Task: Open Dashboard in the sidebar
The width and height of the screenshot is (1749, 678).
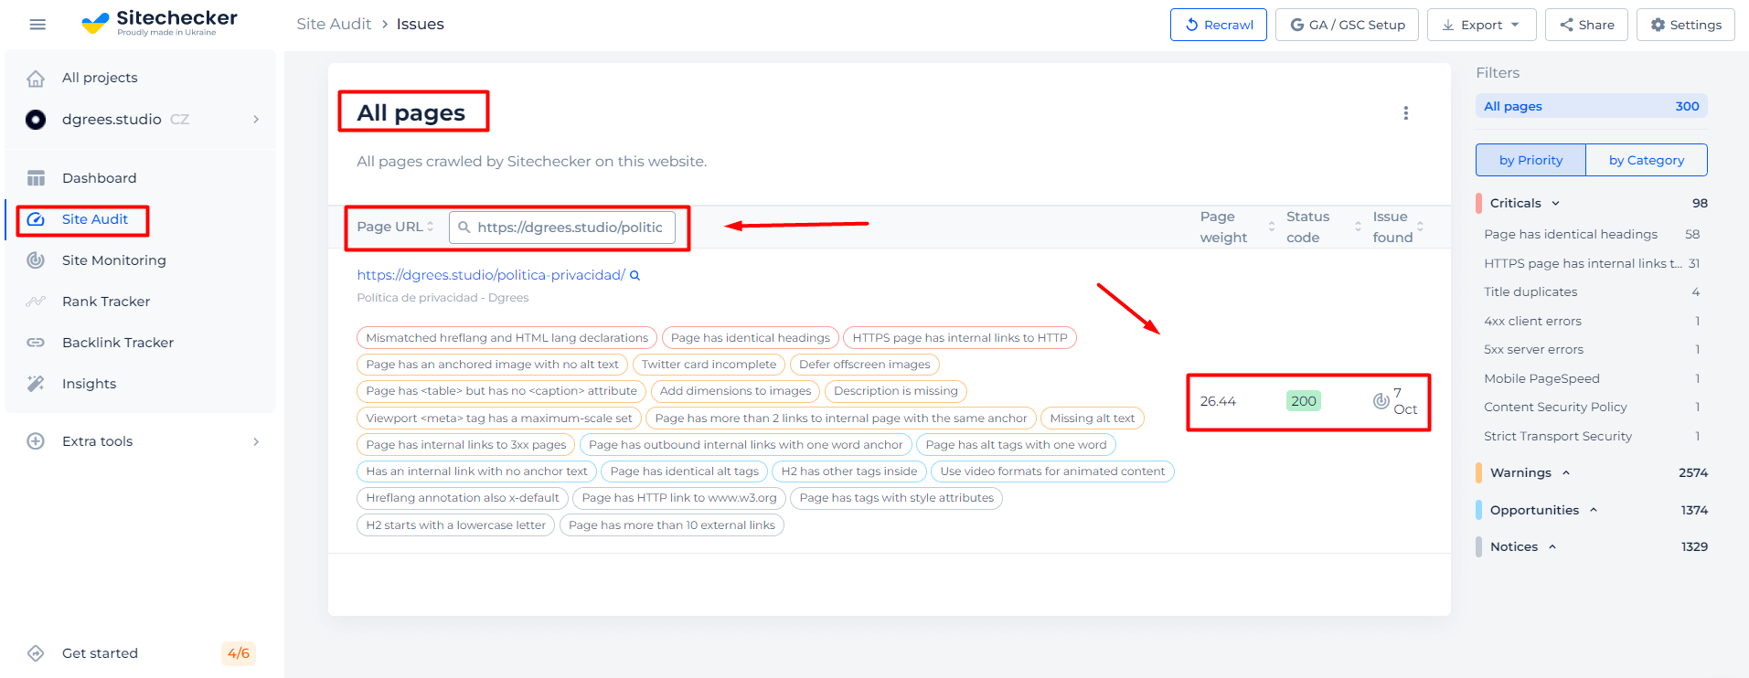Action: (100, 178)
